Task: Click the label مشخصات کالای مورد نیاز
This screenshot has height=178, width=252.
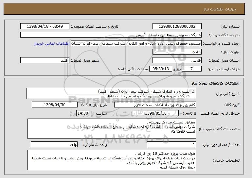Action: tap(219, 129)
